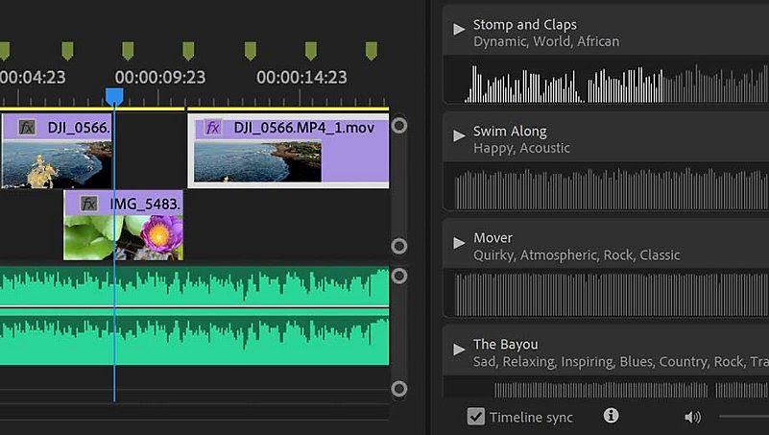The height and width of the screenshot is (435, 769).
Task: Play the Stomp and Claps track preview
Action: pyautogui.click(x=459, y=30)
